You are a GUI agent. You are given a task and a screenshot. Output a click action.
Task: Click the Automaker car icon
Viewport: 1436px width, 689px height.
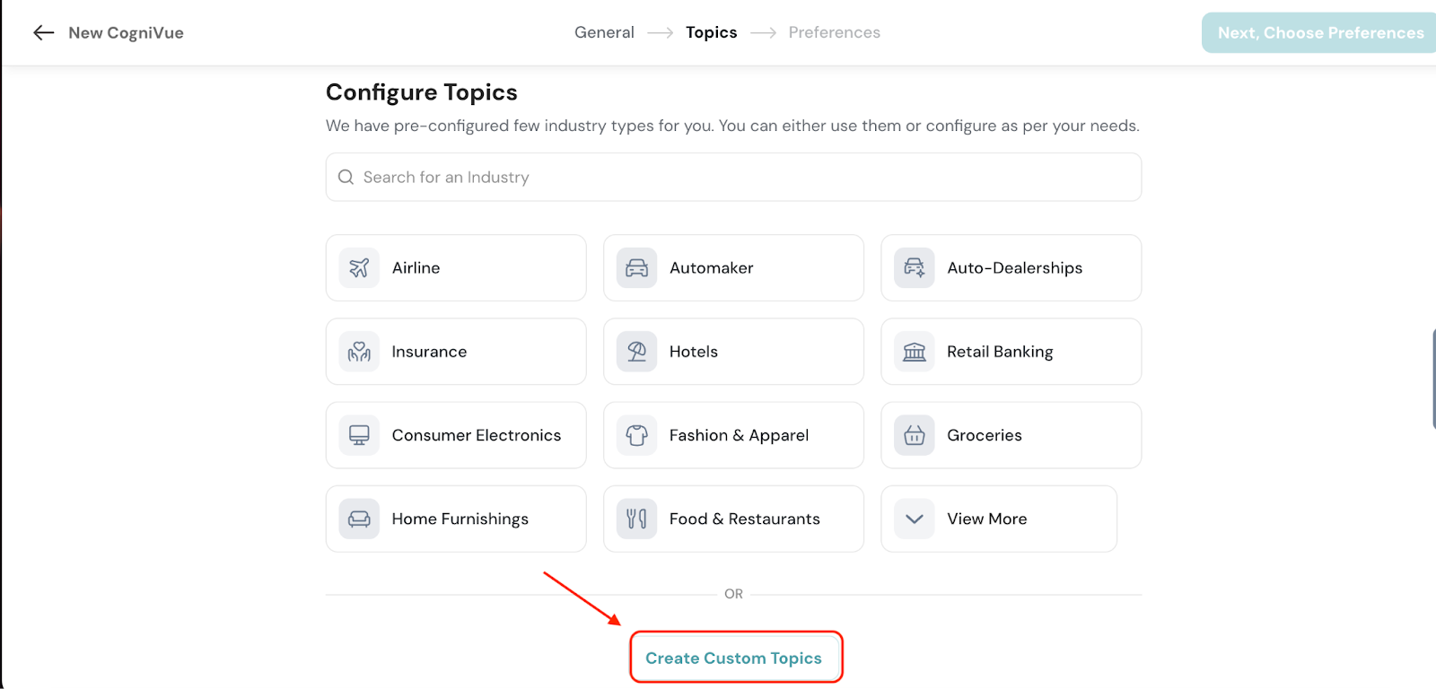(x=636, y=268)
